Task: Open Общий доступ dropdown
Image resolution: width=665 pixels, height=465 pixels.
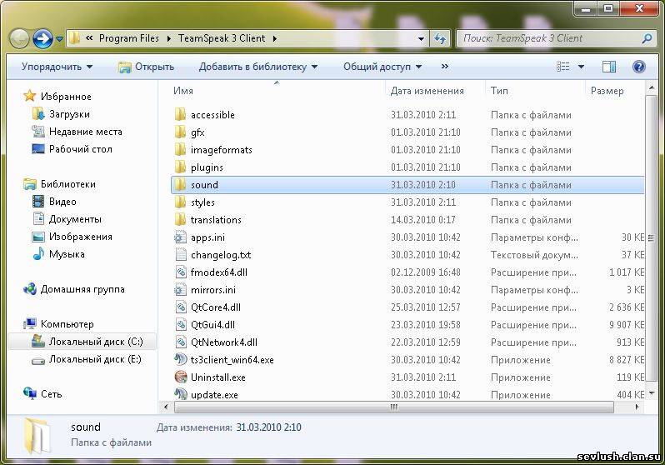Action: (x=382, y=67)
